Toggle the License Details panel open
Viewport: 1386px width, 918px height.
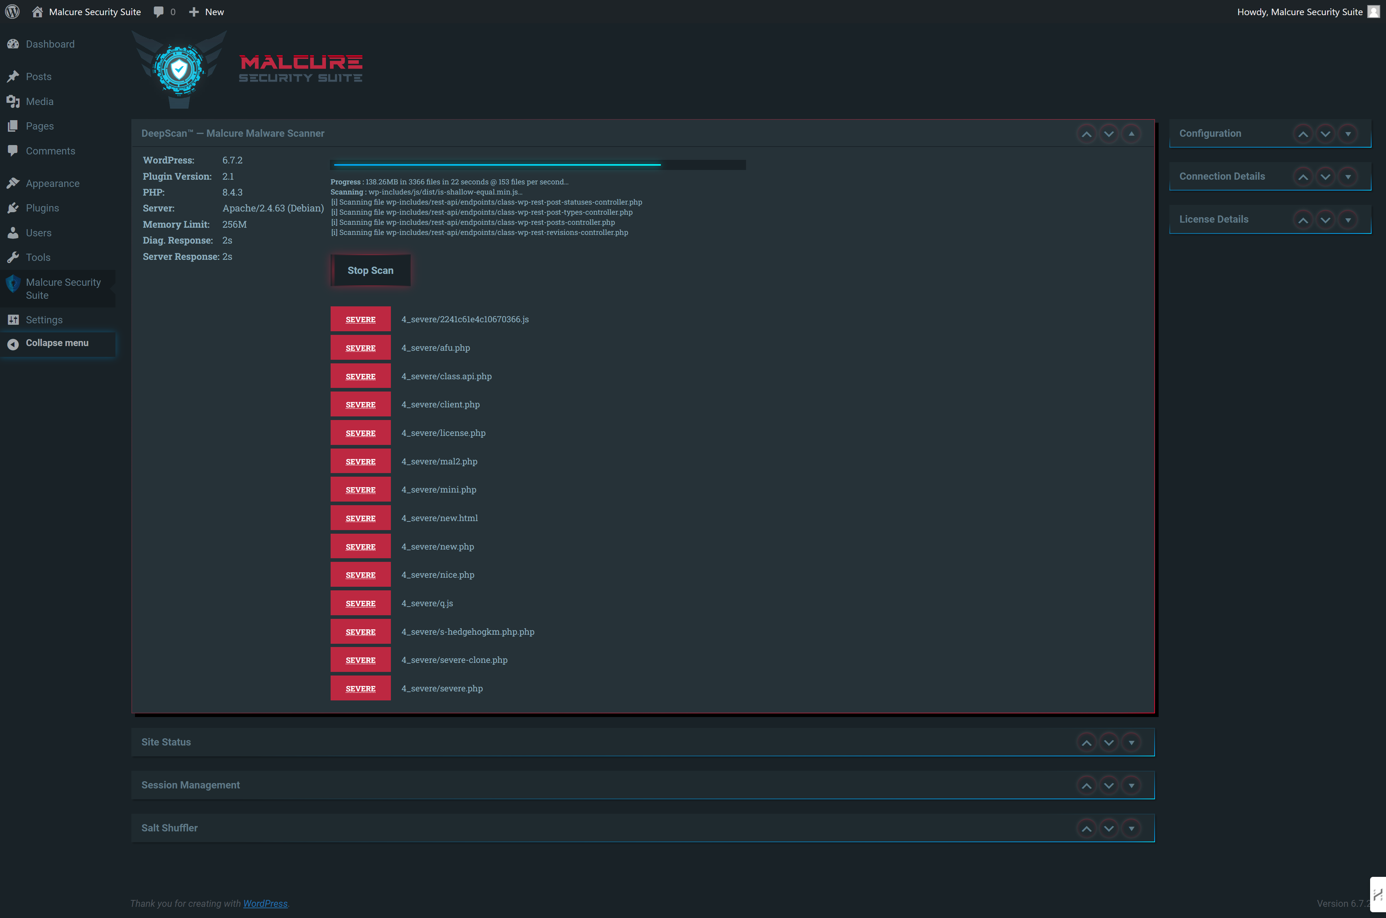pos(1348,219)
